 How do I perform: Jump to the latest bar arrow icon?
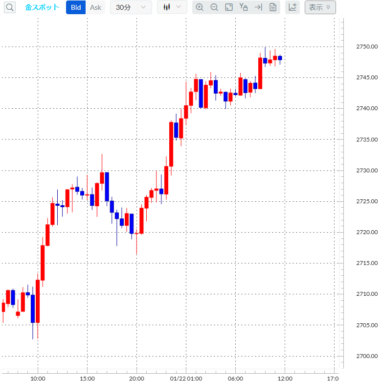click(258, 7)
